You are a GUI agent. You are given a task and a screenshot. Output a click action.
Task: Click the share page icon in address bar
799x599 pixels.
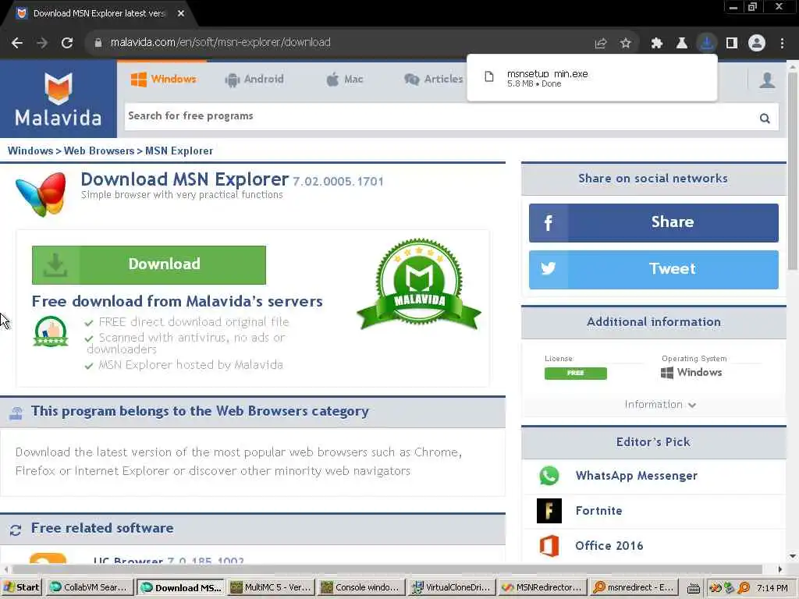(x=601, y=44)
